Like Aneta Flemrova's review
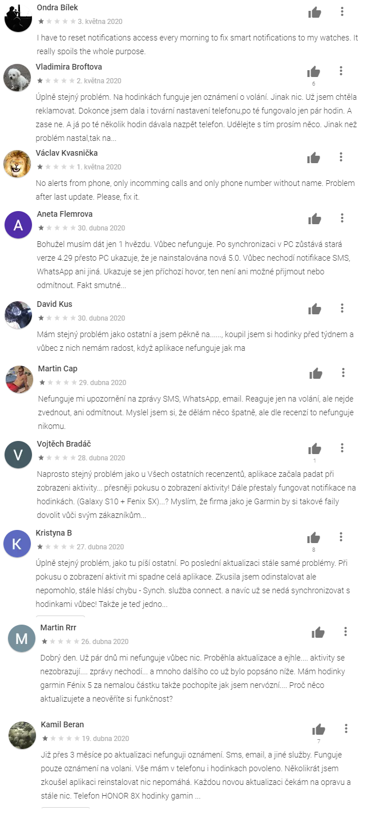 (x=314, y=218)
